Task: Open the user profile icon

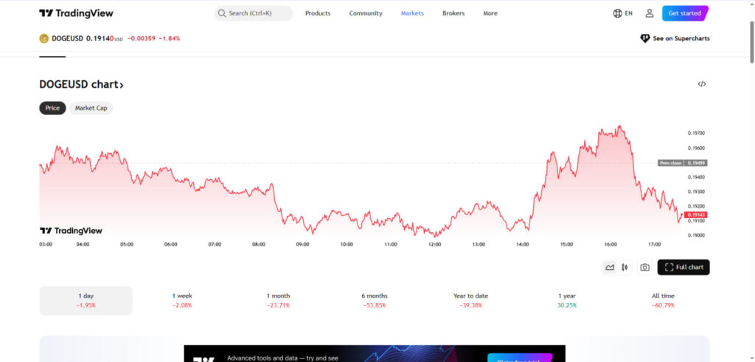Action: pos(650,13)
